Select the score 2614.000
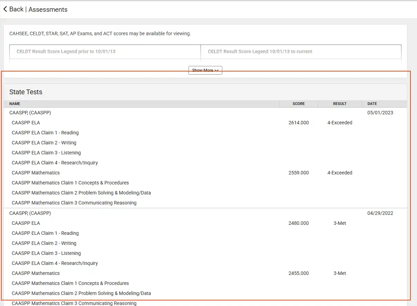 tap(299, 123)
